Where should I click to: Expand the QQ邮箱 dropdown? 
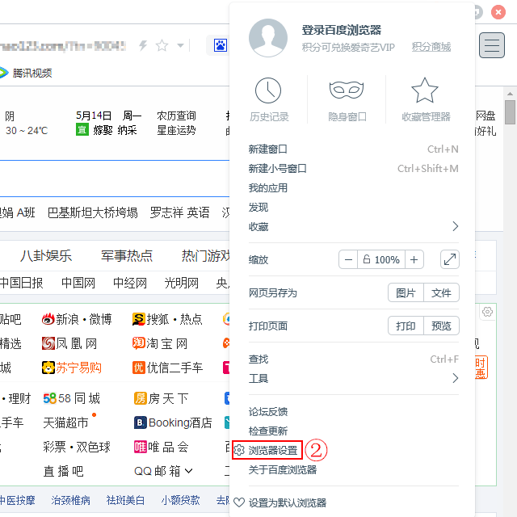pos(188,471)
